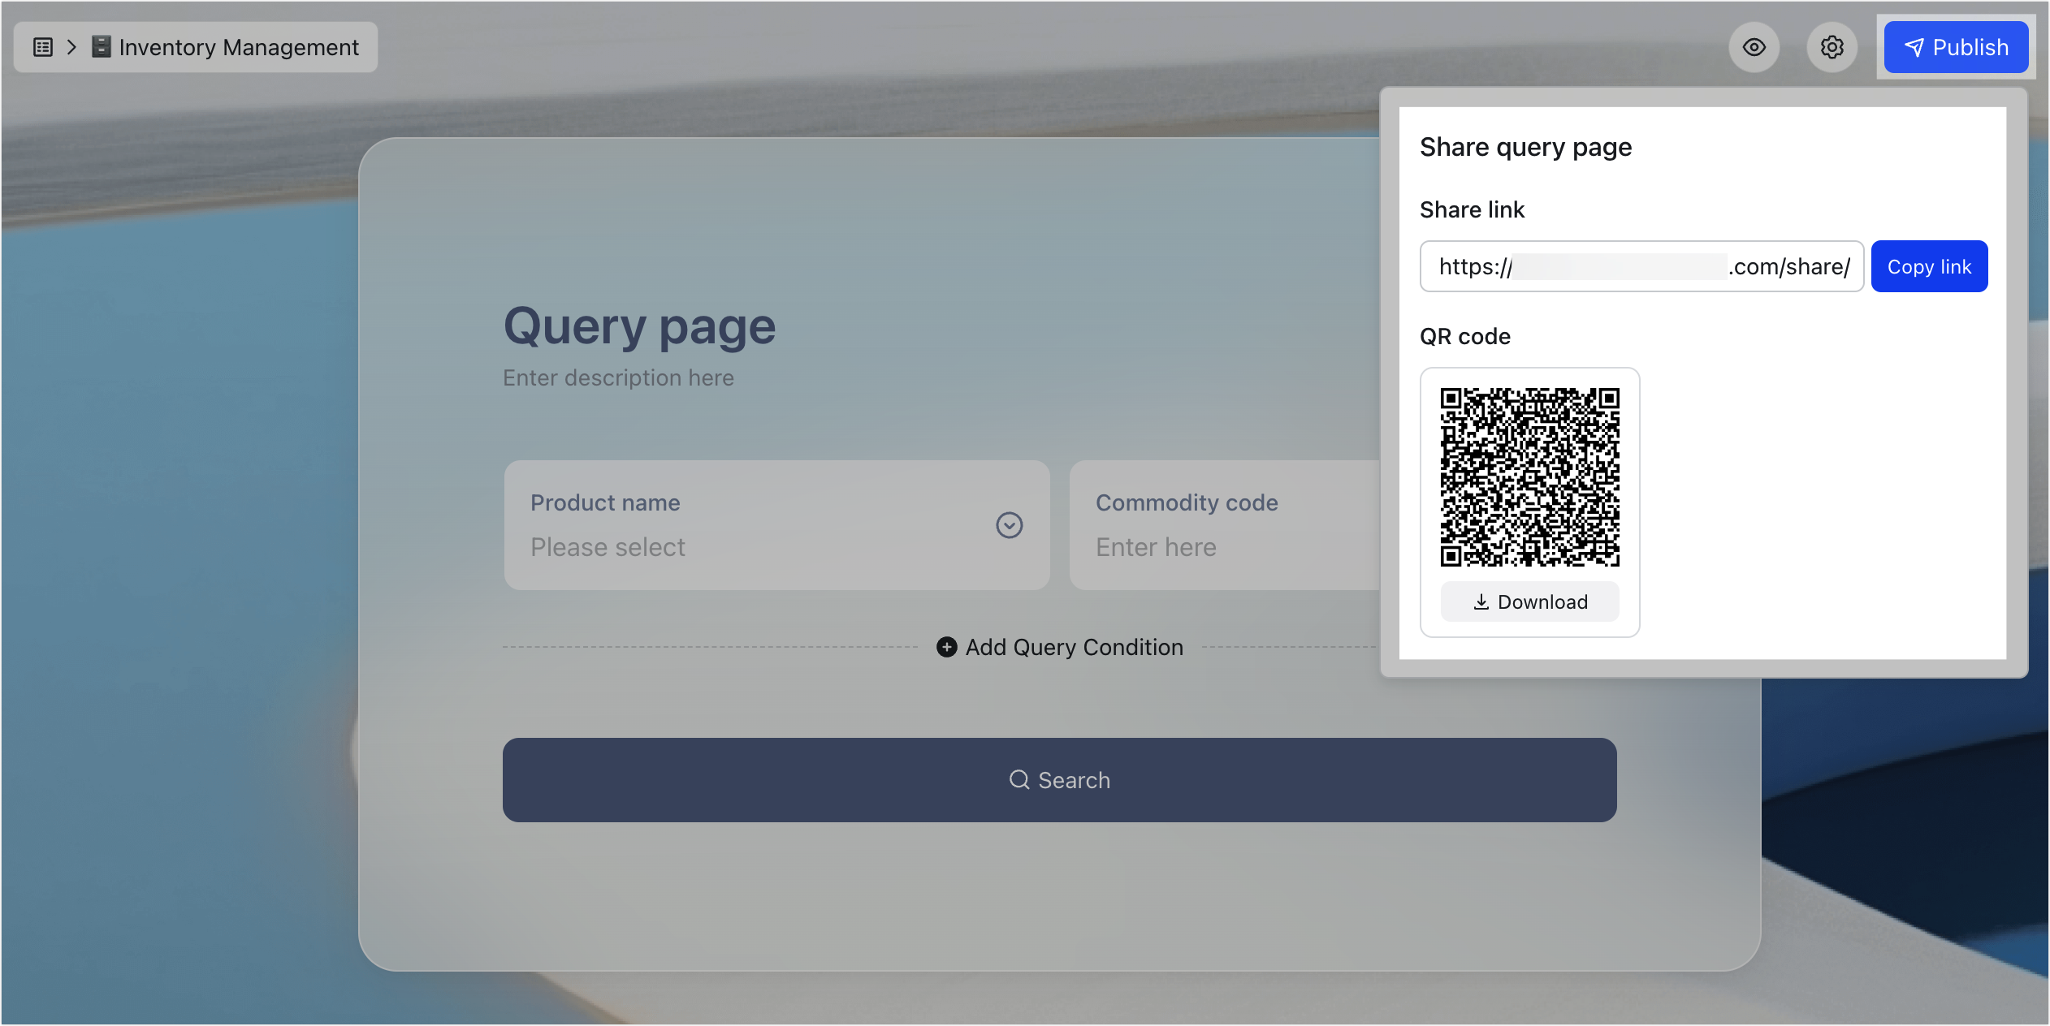Copy the share link to clipboard
Screen dimensions: 2050x1026
pyautogui.click(x=1928, y=265)
